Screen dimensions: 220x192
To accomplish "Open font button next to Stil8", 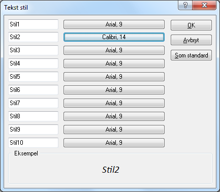I will [x=114, y=116].
